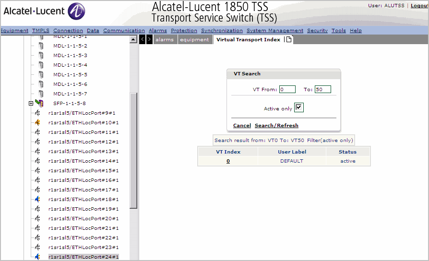Open the TMPLS menu
The image size is (429, 261).
tap(41, 30)
